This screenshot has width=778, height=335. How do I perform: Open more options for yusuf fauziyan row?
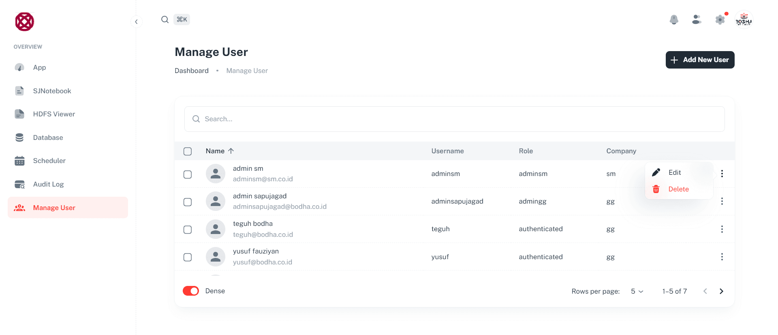point(722,257)
